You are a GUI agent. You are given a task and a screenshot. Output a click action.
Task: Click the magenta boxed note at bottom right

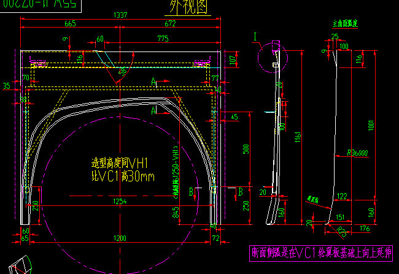pyautogui.click(x=320, y=251)
